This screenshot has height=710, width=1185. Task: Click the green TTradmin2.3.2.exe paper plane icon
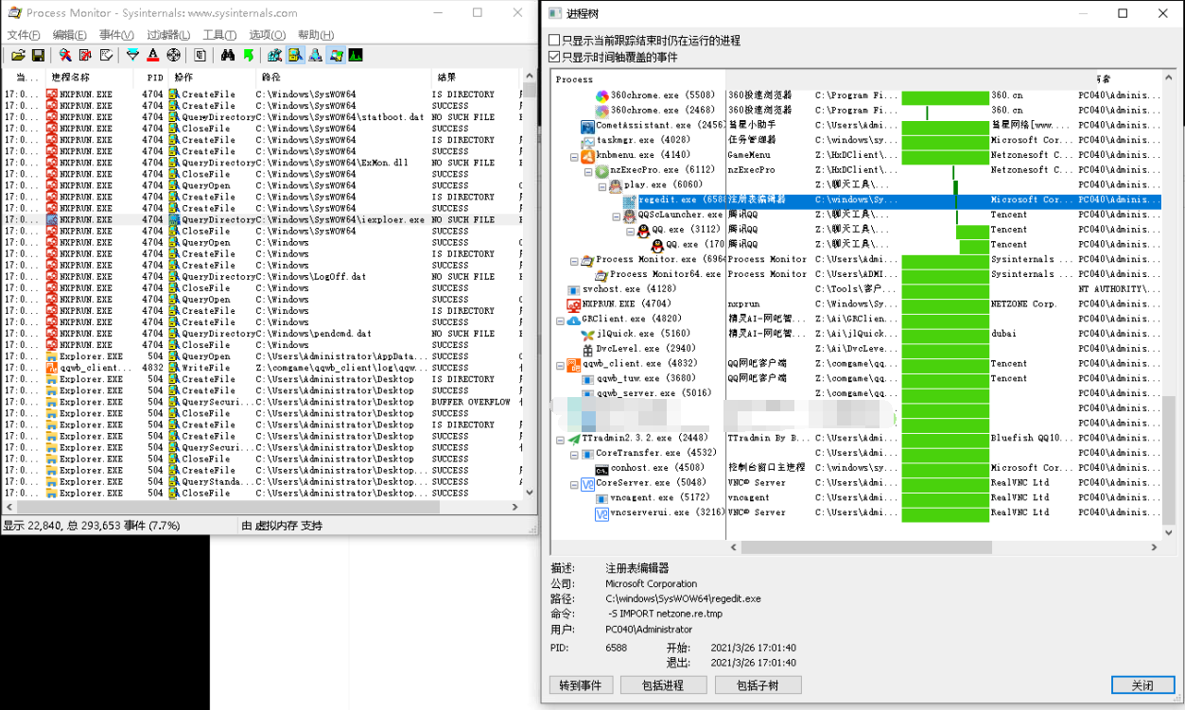(573, 439)
